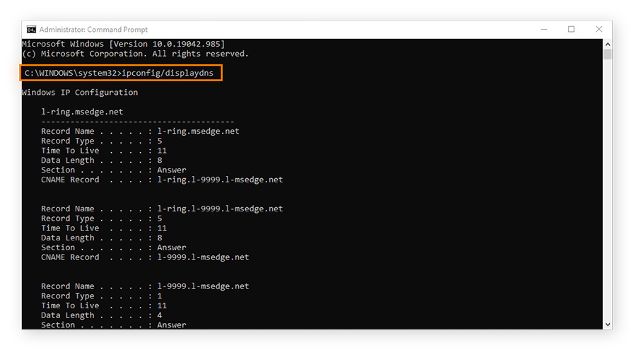Minimize the Command Prompt window
The image size is (636, 350).
click(x=544, y=29)
